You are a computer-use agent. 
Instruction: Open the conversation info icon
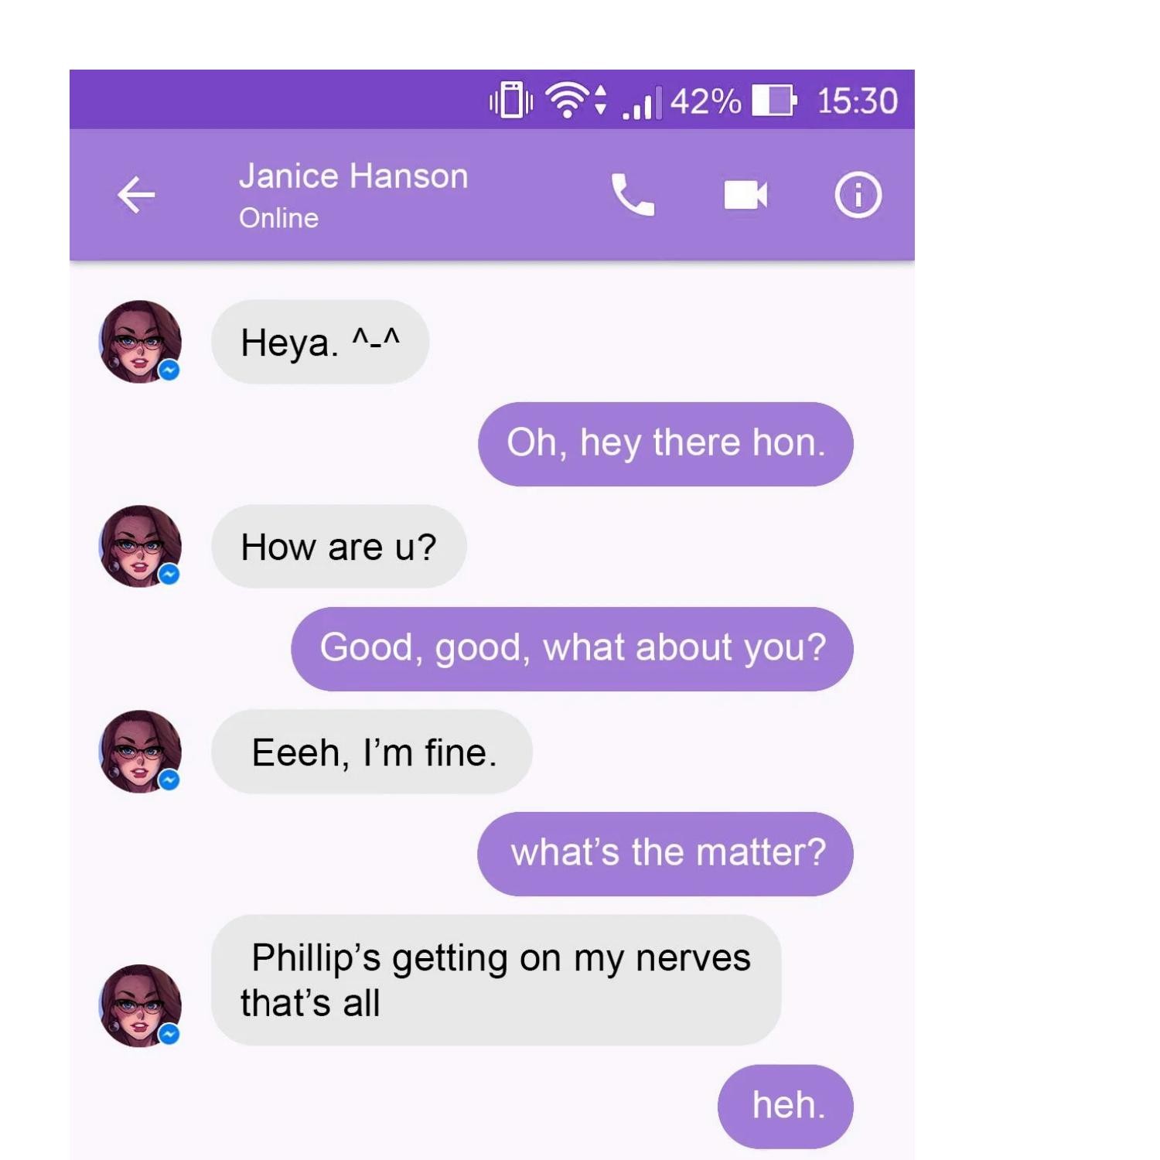click(x=858, y=195)
